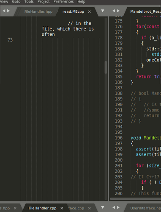161x212 pixels.
Task: Click the 'for(const' text on line 176
Action: pos(147,27)
